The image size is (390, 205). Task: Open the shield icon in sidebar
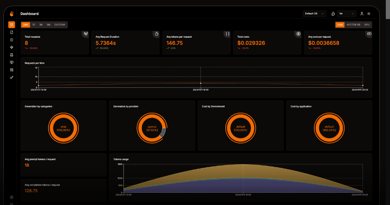11,40
